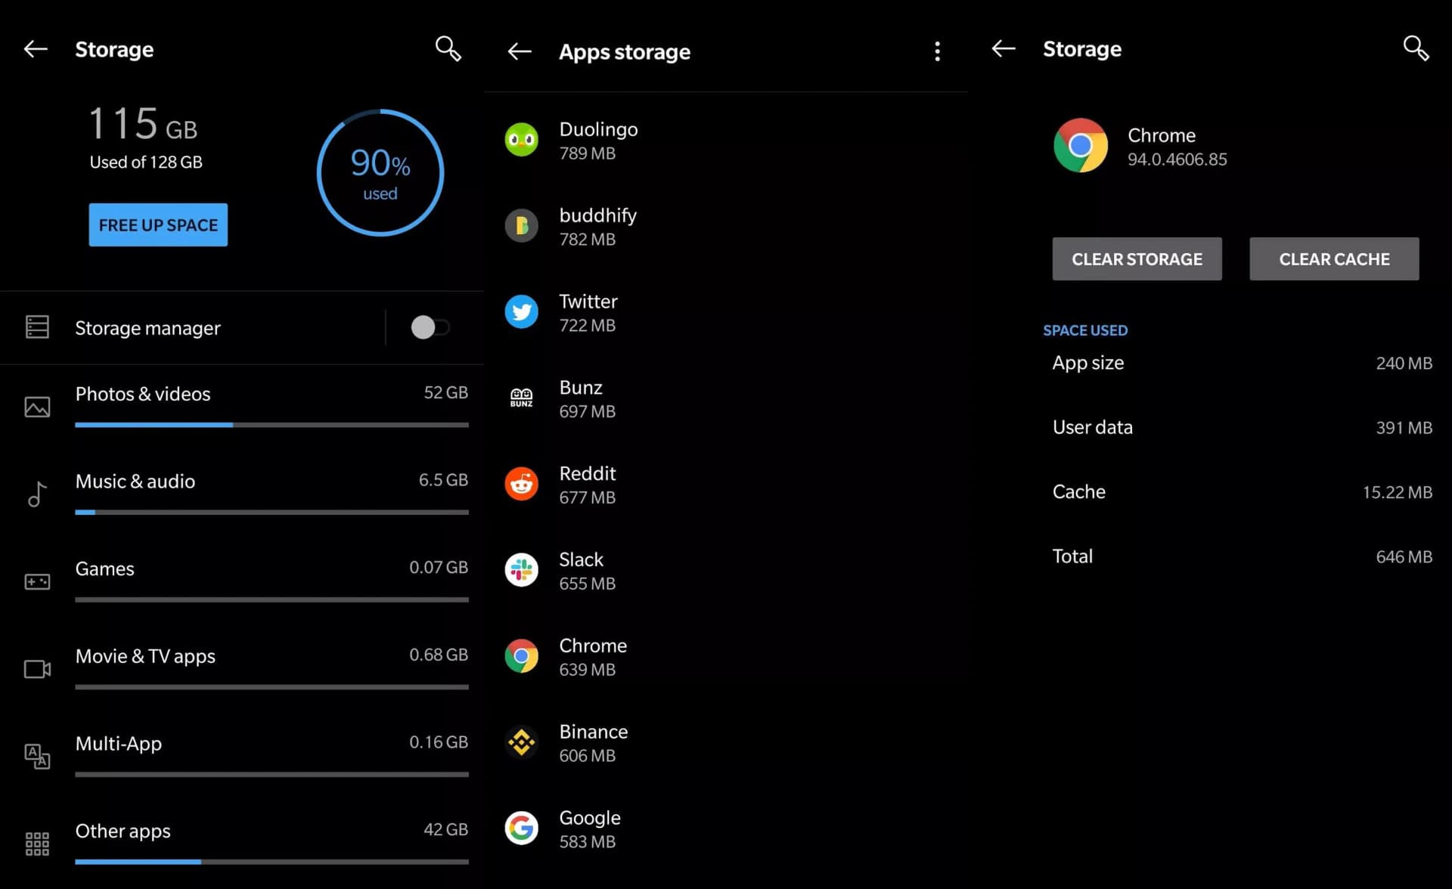
Task: Select the Slack app icon
Action: pyautogui.click(x=521, y=570)
